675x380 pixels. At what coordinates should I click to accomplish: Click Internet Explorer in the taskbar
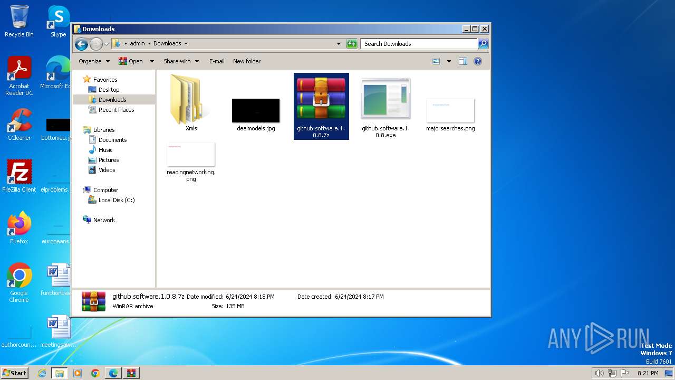tap(42, 373)
